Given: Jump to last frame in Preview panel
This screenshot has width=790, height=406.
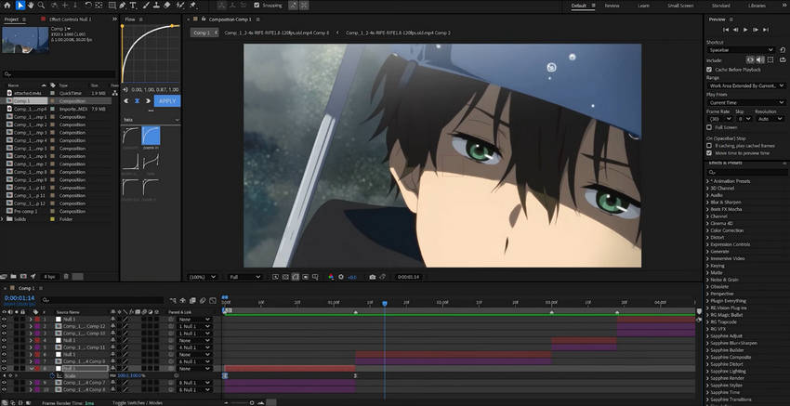Looking at the screenshot, I should (x=766, y=31).
